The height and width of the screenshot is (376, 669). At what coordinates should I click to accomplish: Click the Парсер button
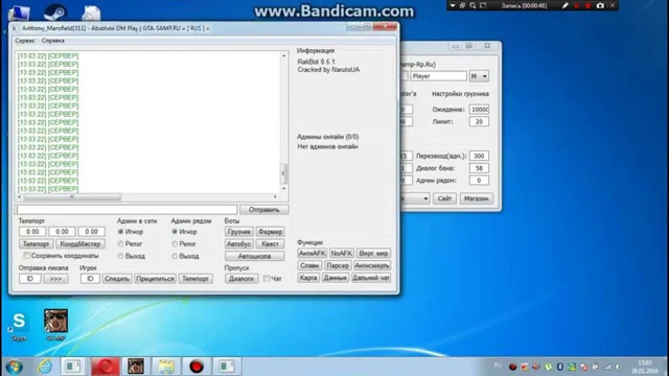[x=338, y=266]
